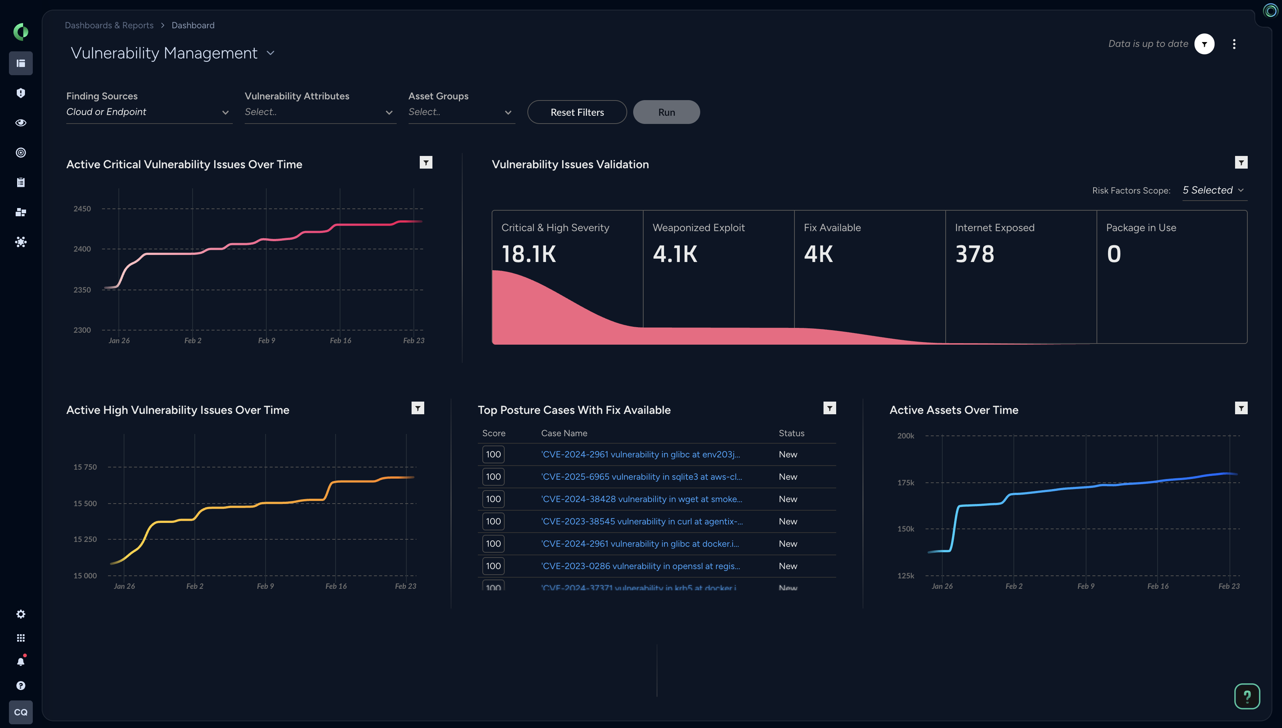
Task: Open the AI assistant icon in sidebar
Action: click(20, 242)
